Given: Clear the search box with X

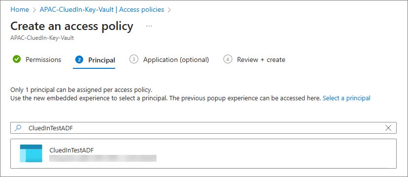Looking at the screenshot, I should (x=388, y=128).
